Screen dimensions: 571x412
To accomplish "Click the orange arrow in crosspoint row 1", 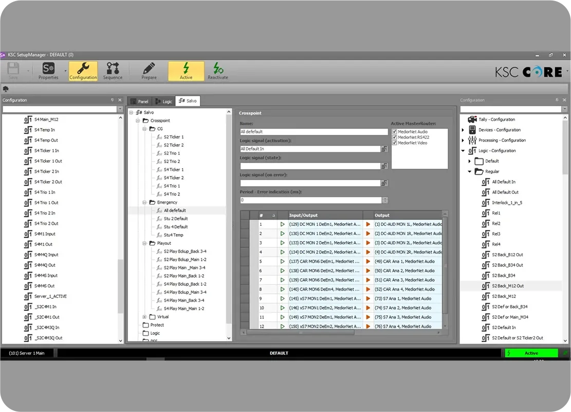I will [x=368, y=224].
